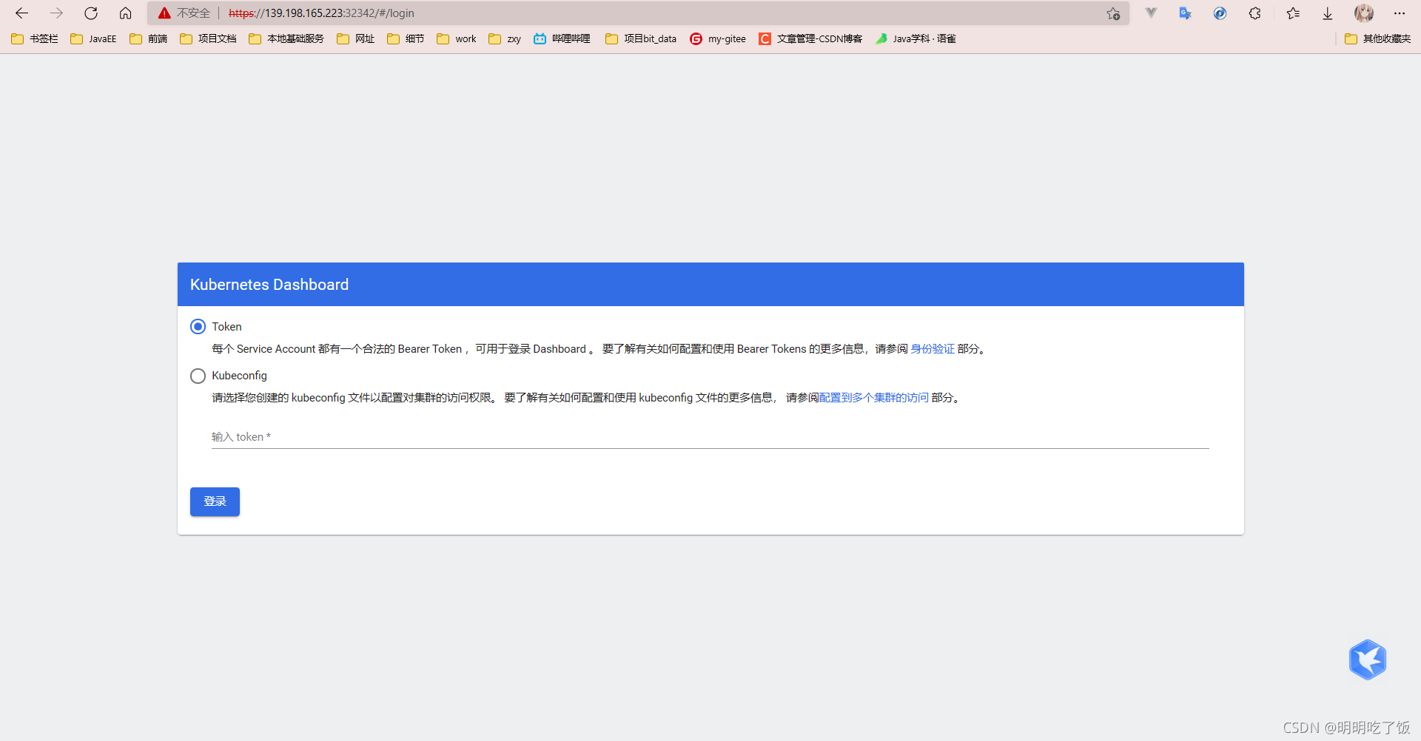Open the translate extension icon
1421x741 pixels.
(1185, 13)
